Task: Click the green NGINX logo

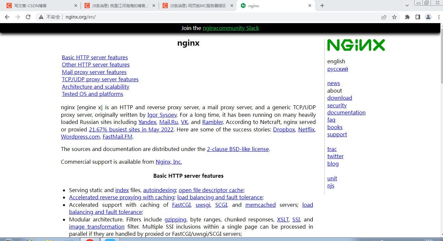Action: (x=356, y=45)
